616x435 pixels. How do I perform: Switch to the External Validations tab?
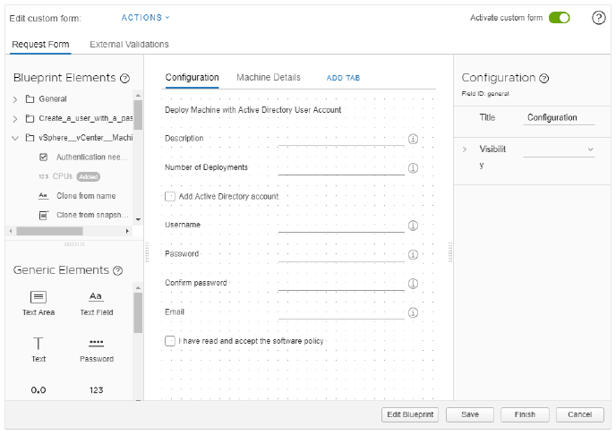[129, 44]
